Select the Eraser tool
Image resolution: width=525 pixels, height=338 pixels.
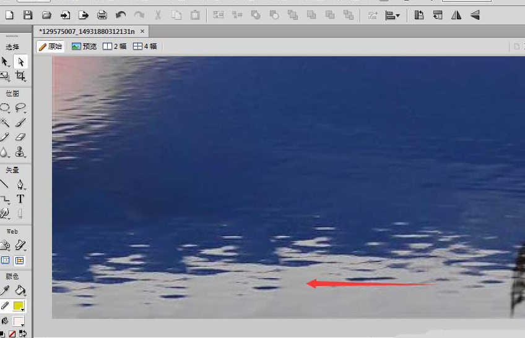[20, 137]
